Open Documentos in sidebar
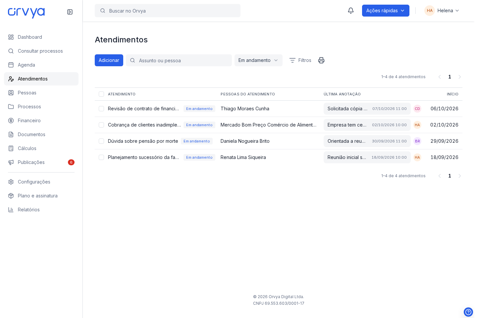The image size is (477, 318). pos(41,134)
